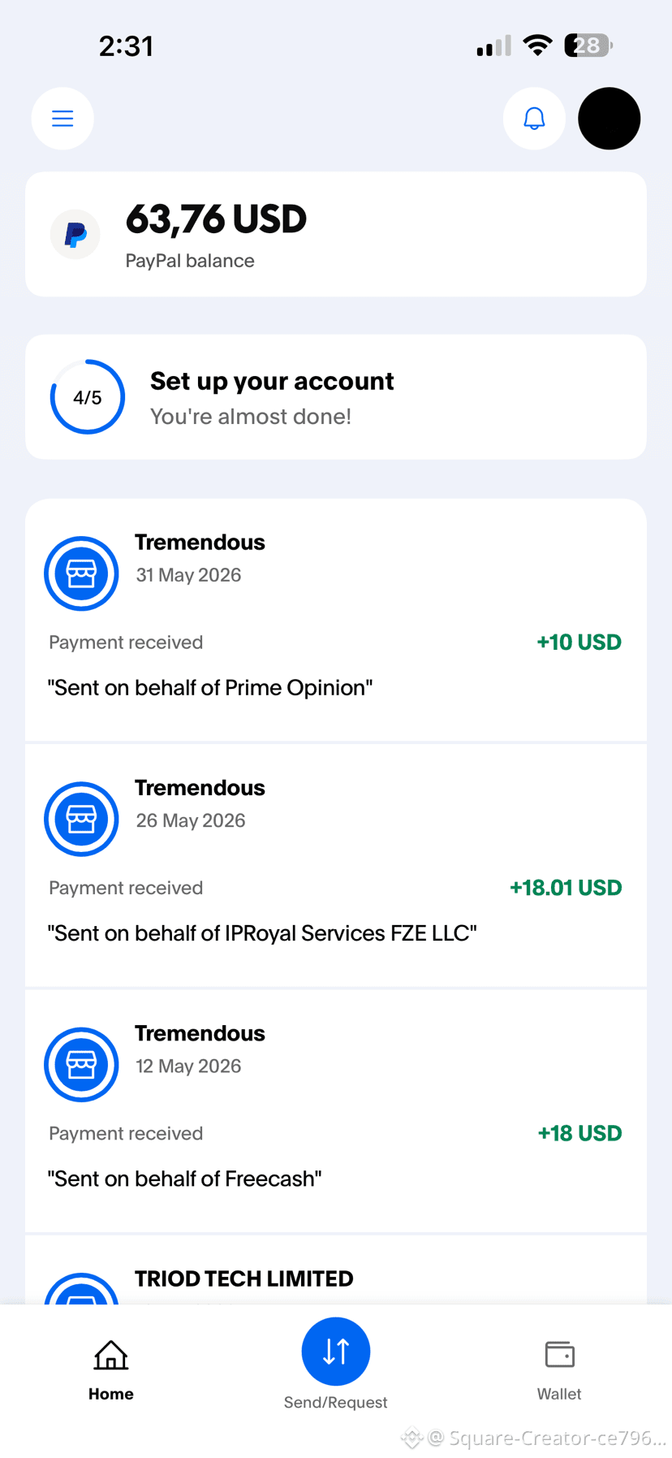Screen dimensions: 672x1458
Task: Tap the TRIOD TECH LIMITED merchant icon
Action: 81,1289
